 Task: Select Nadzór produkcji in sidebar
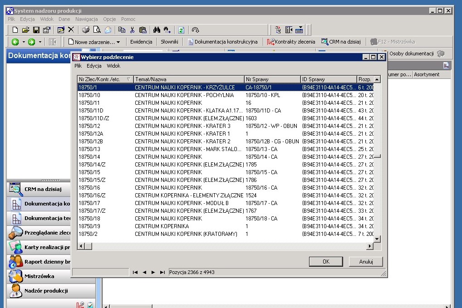(x=51, y=291)
